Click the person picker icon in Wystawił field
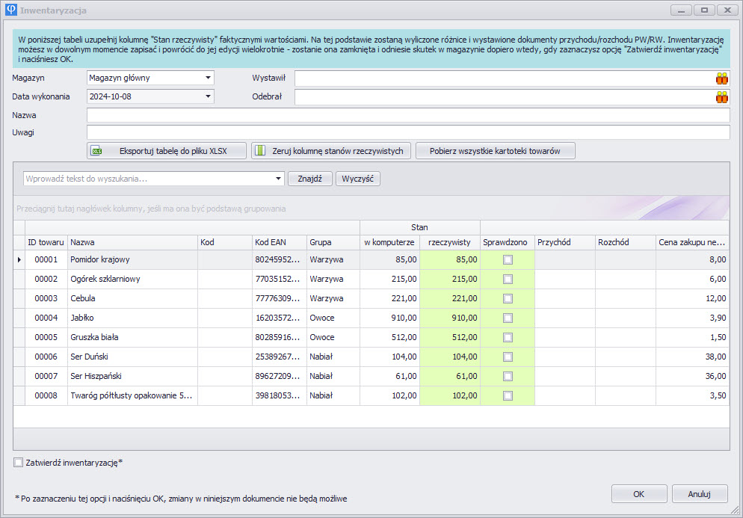The height and width of the screenshot is (518, 743). (x=721, y=78)
